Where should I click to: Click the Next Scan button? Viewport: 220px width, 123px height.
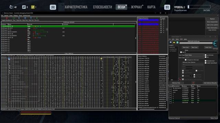pos(194,47)
